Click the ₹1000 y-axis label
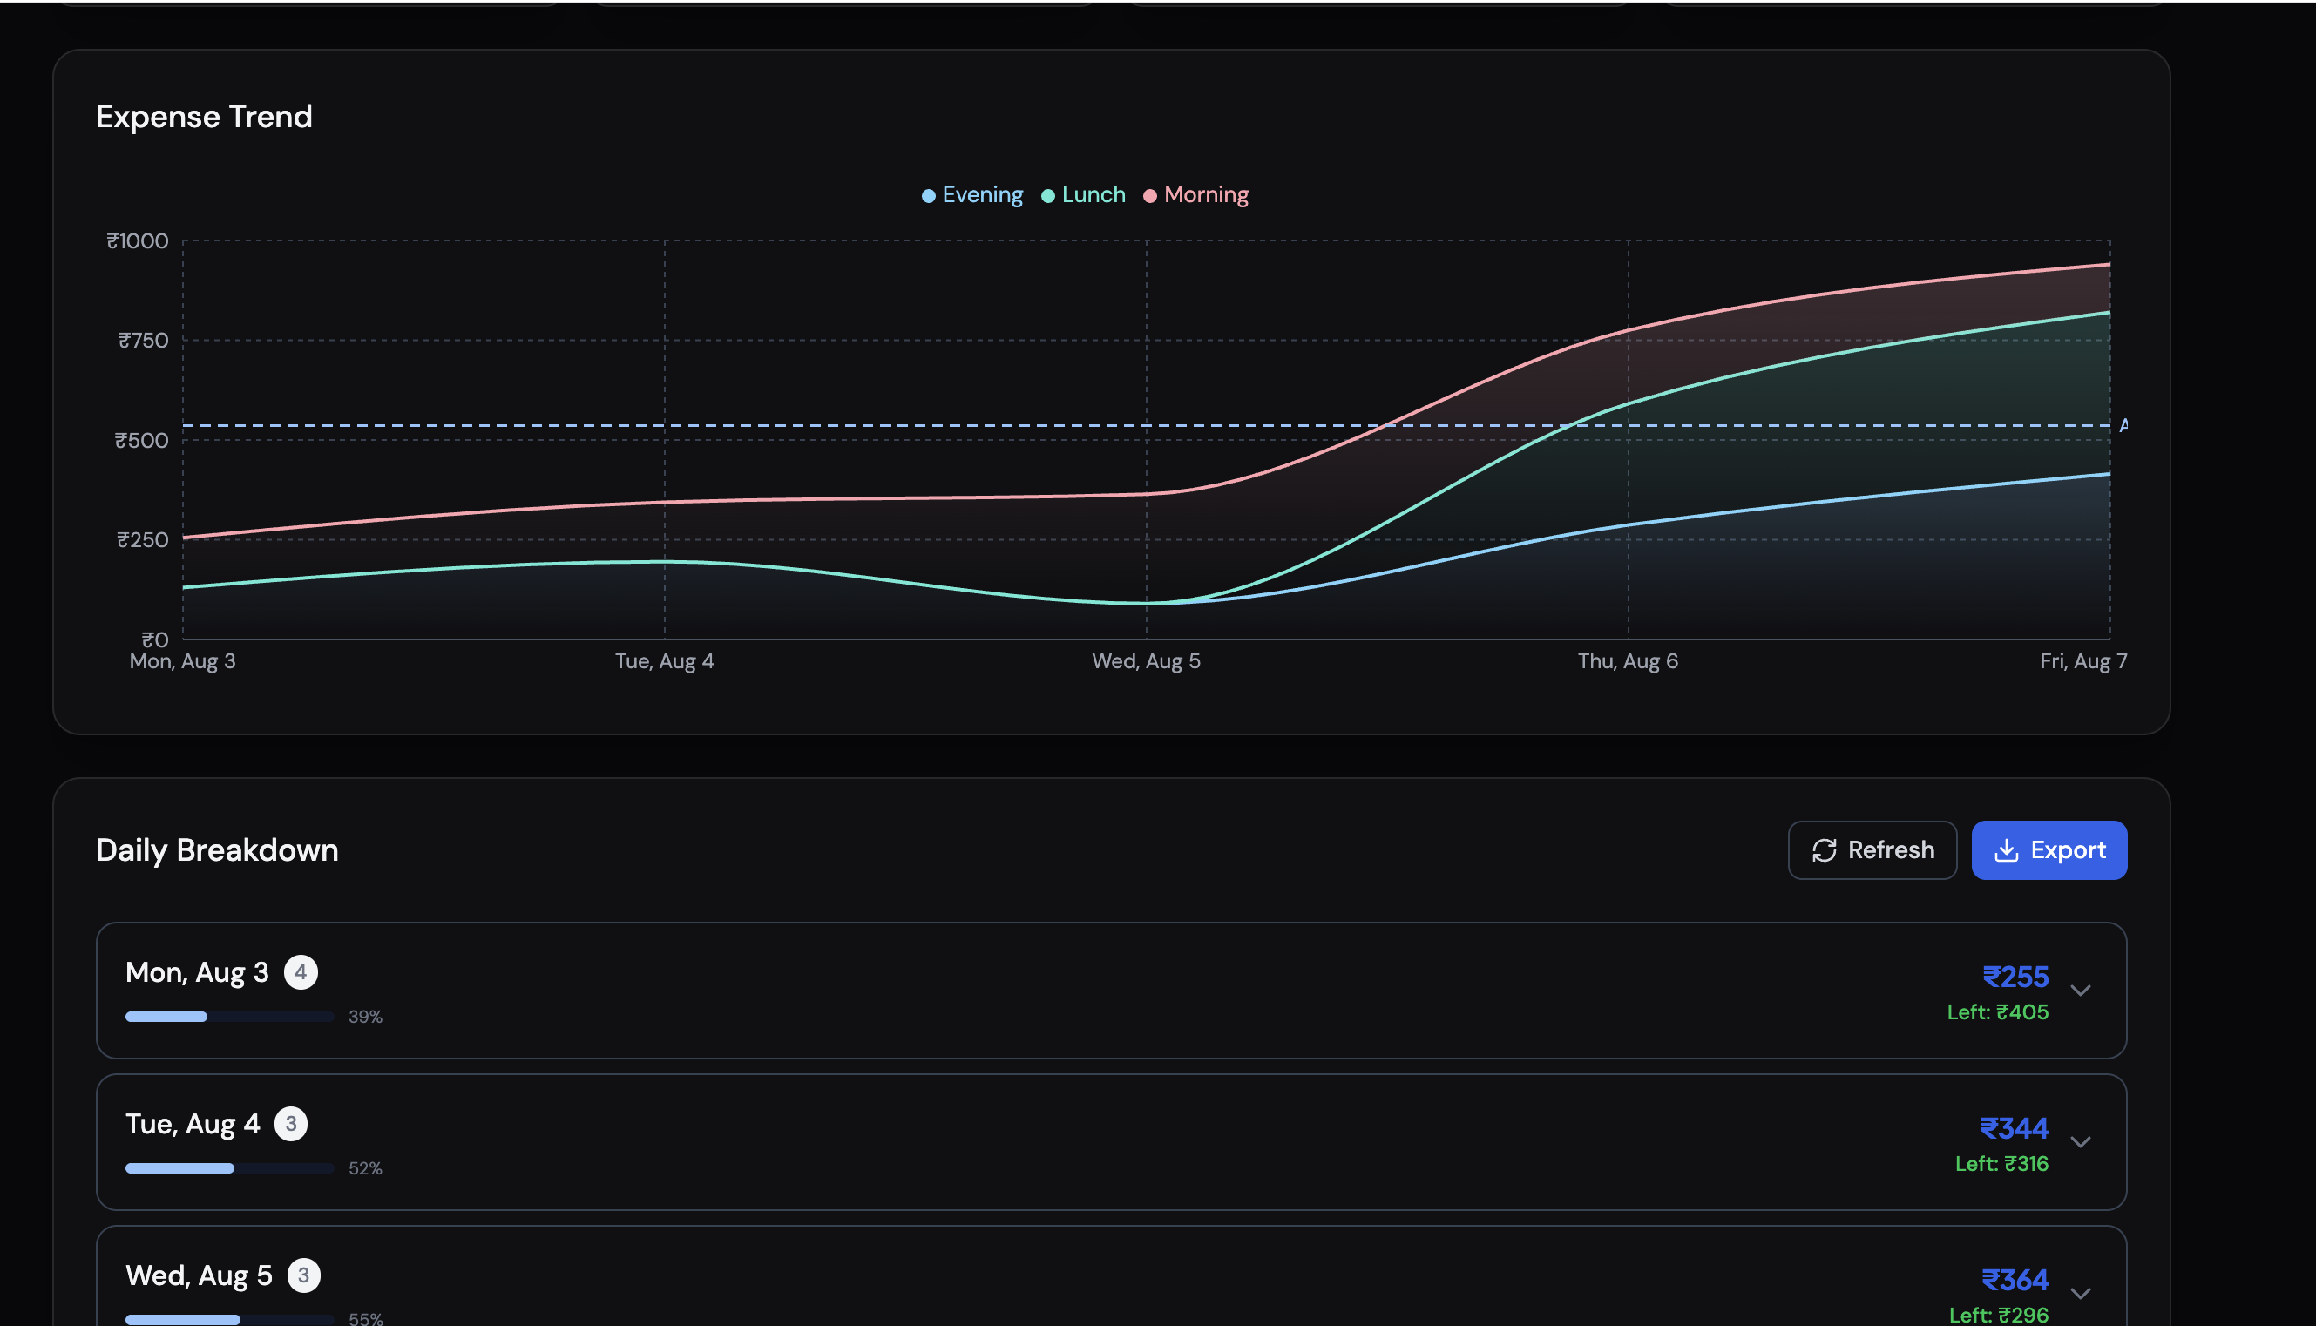The image size is (2316, 1326). click(x=138, y=241)
